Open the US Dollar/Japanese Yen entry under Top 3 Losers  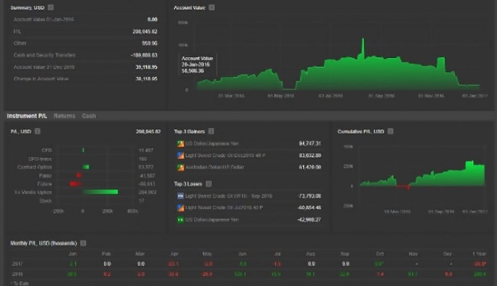[212, 219]
